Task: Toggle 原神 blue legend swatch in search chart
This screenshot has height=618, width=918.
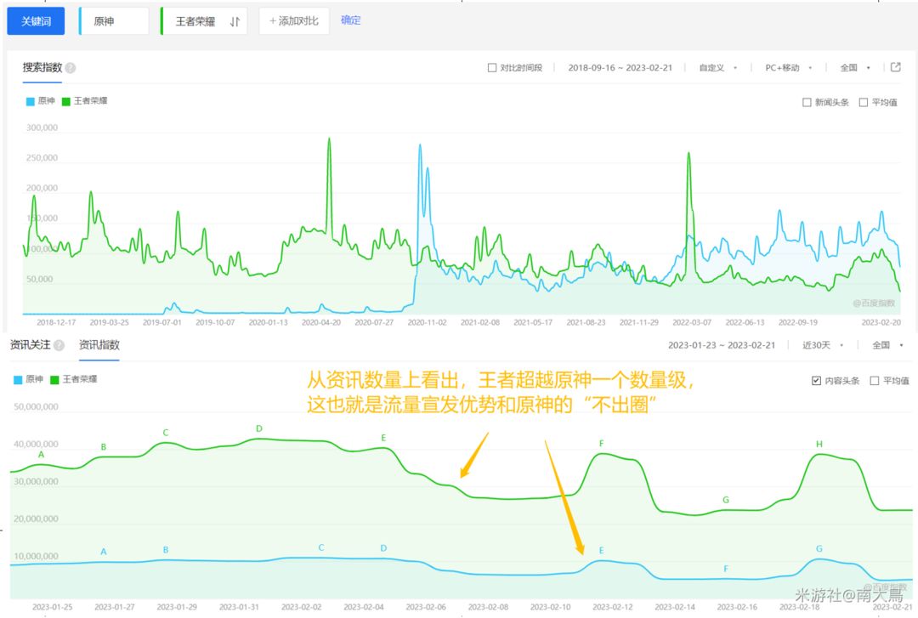Action: point(31,101)
